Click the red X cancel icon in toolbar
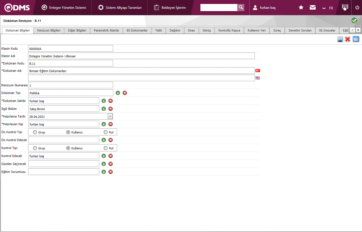This screenshot has width=362, height=232. pos(348,39)
